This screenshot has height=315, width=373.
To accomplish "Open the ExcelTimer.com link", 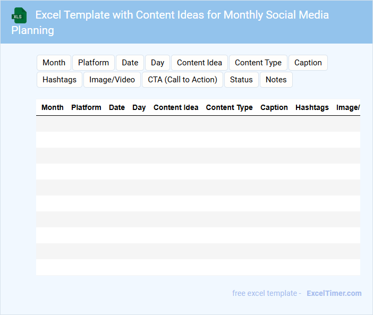I will [x=334, y=293].
